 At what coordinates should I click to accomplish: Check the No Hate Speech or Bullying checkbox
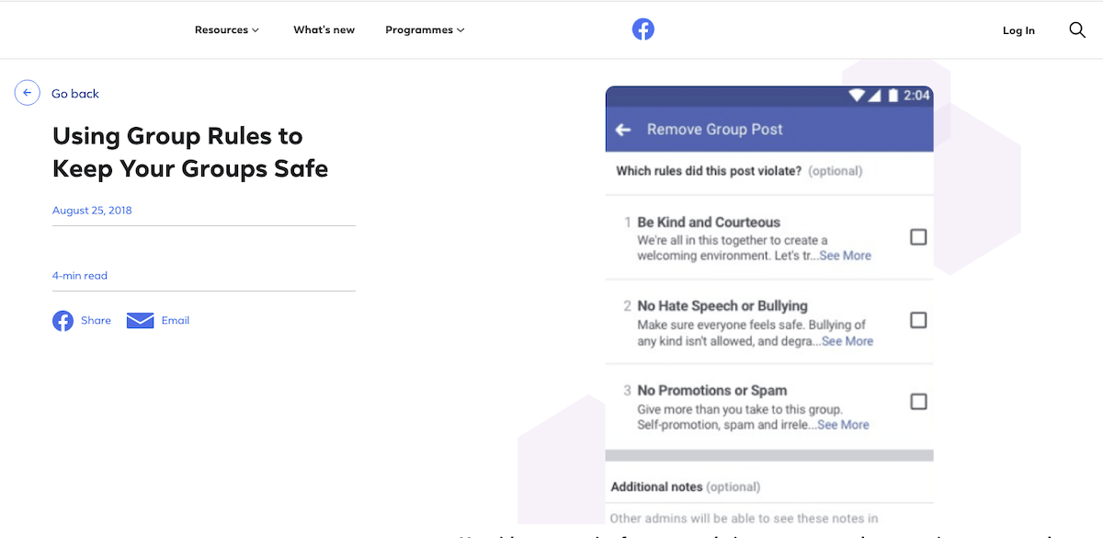[x=917, y=320]
